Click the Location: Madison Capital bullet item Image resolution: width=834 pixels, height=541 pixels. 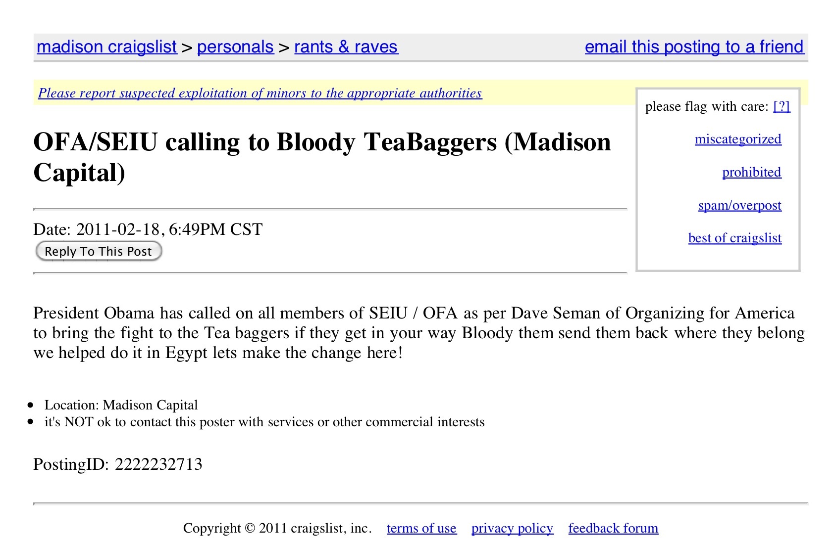pos(121,405)
